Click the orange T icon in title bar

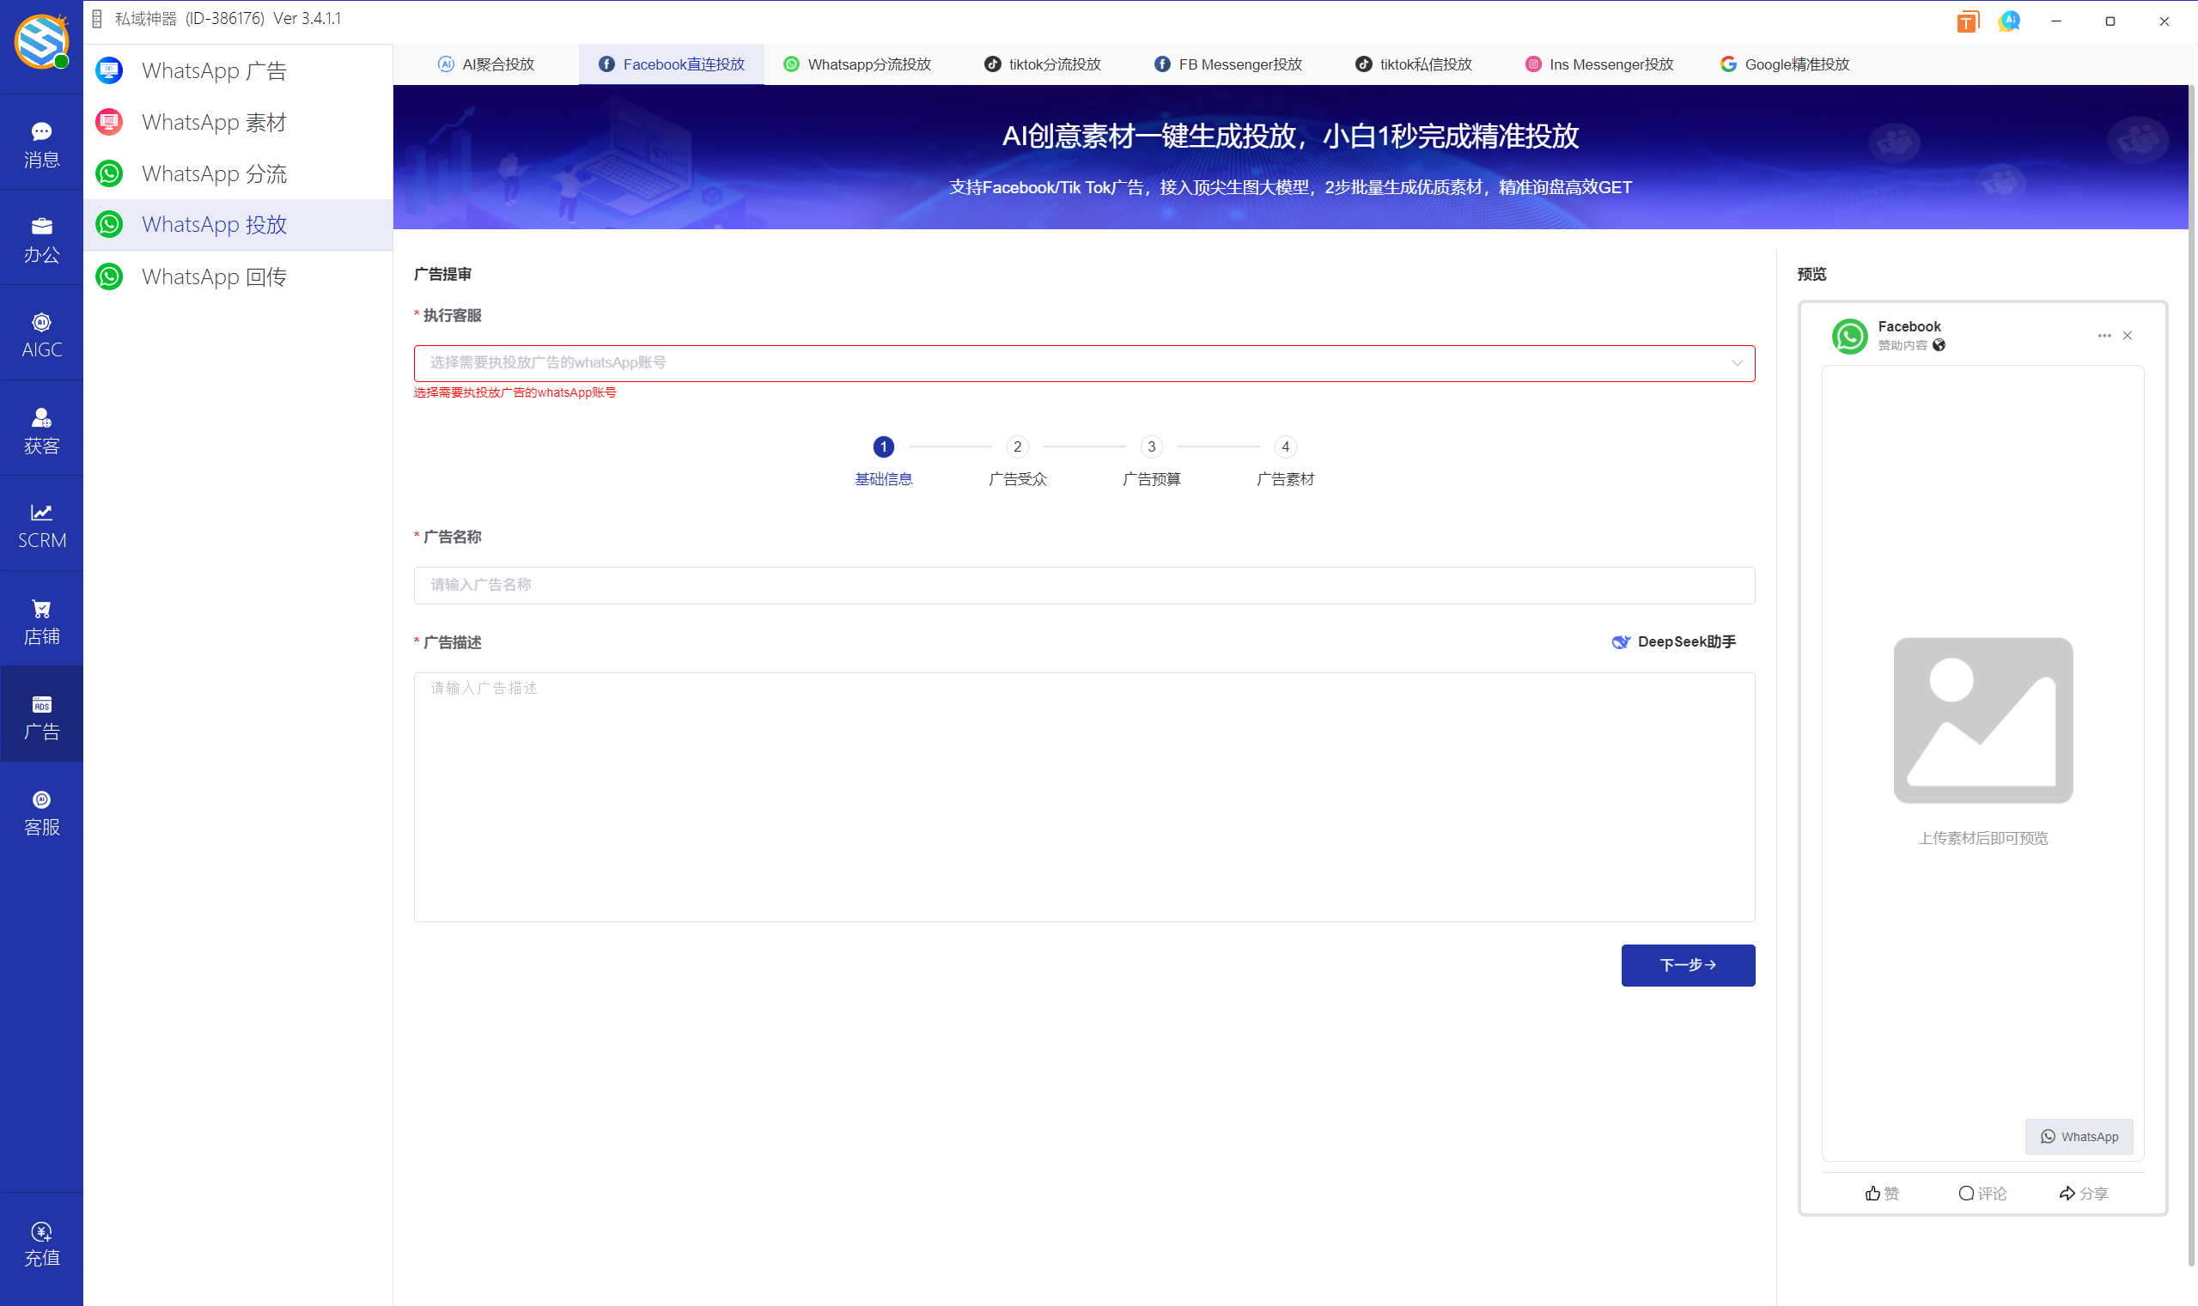(1966, 21)
